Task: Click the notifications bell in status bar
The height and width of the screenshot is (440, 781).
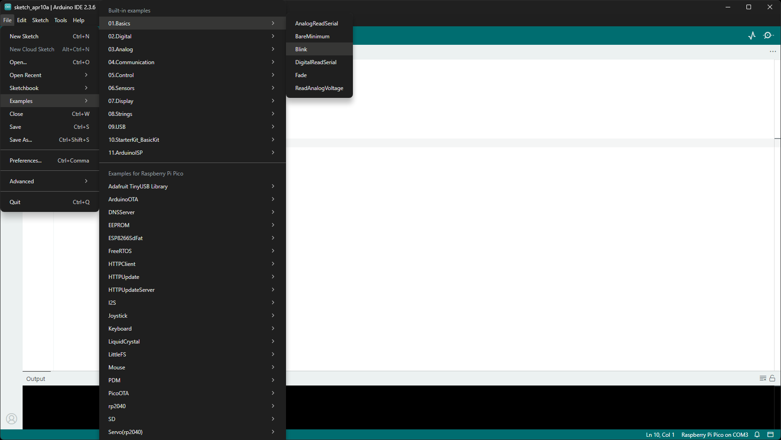Action: 757,435
